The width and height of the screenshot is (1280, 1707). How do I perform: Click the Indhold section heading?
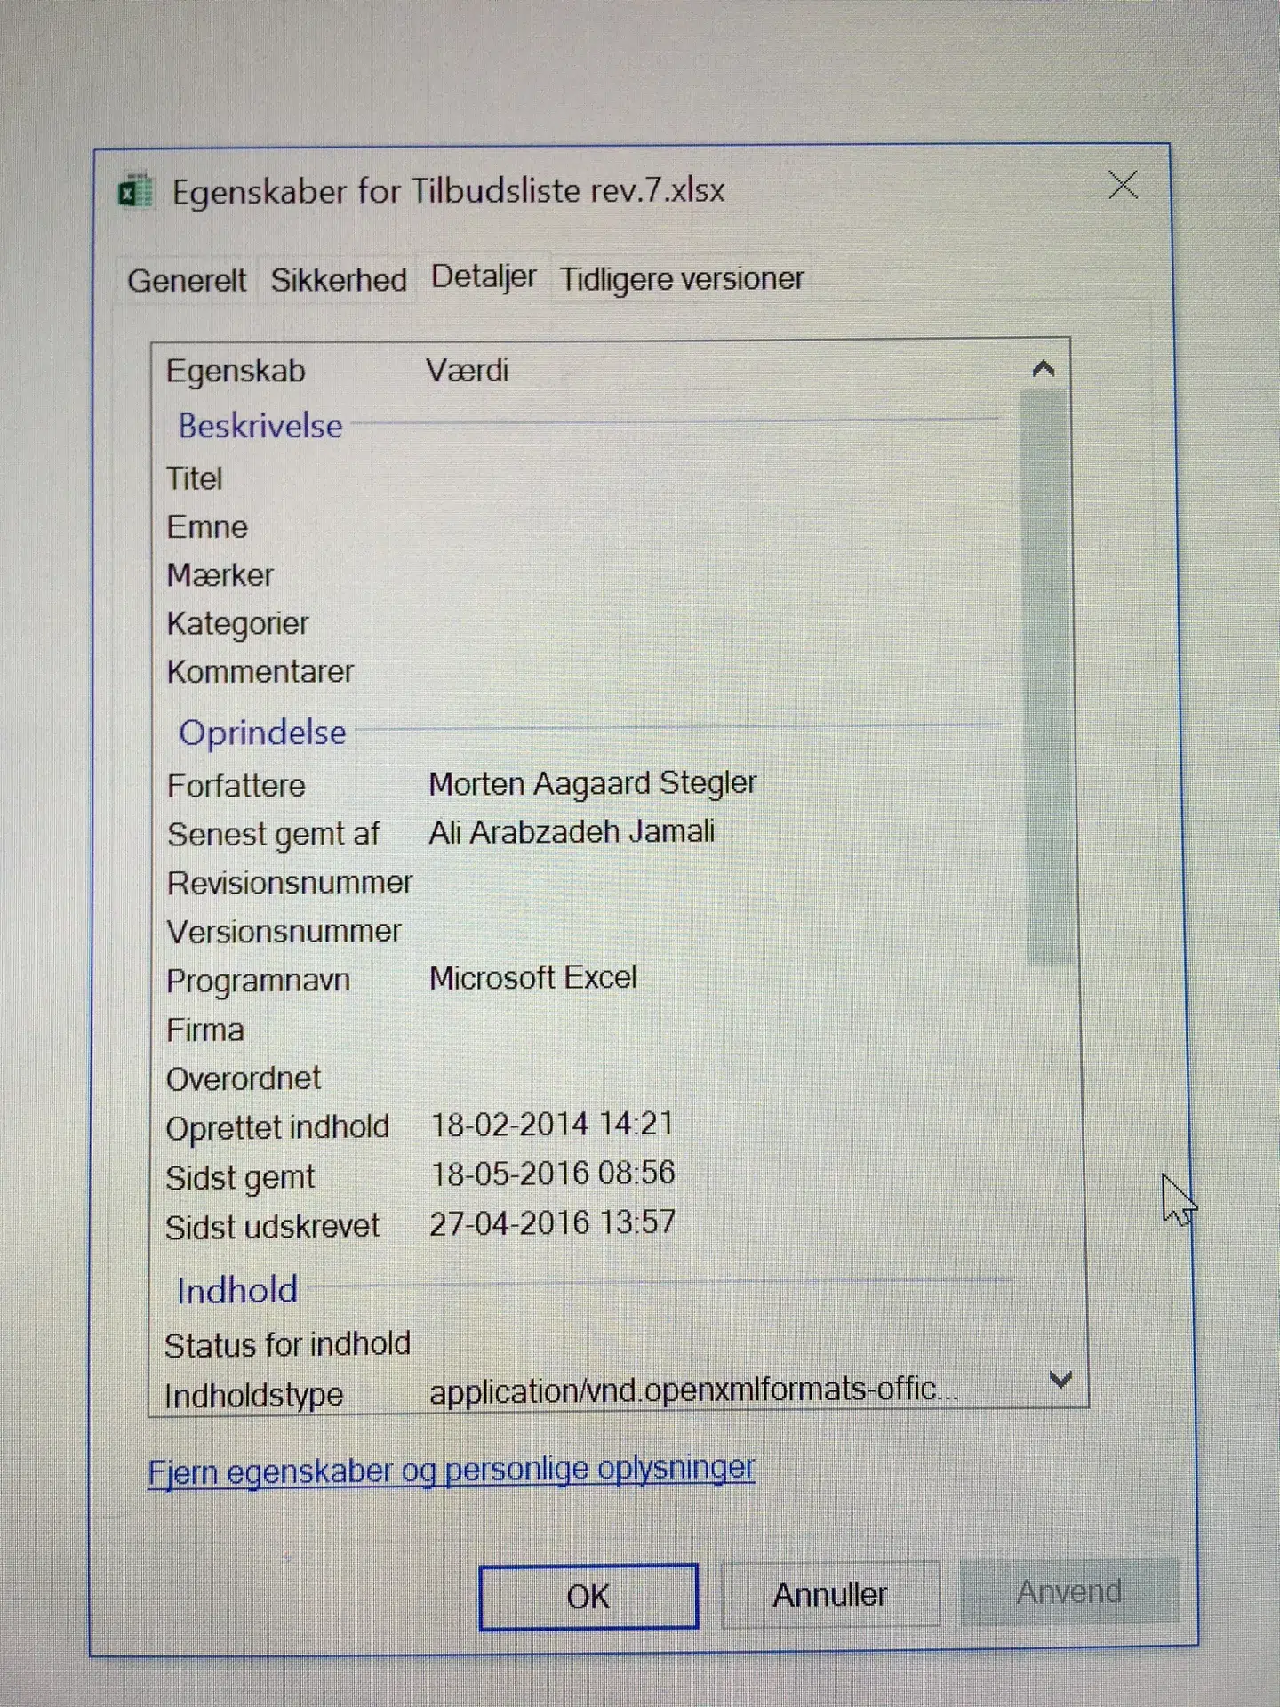(237, 1290)
